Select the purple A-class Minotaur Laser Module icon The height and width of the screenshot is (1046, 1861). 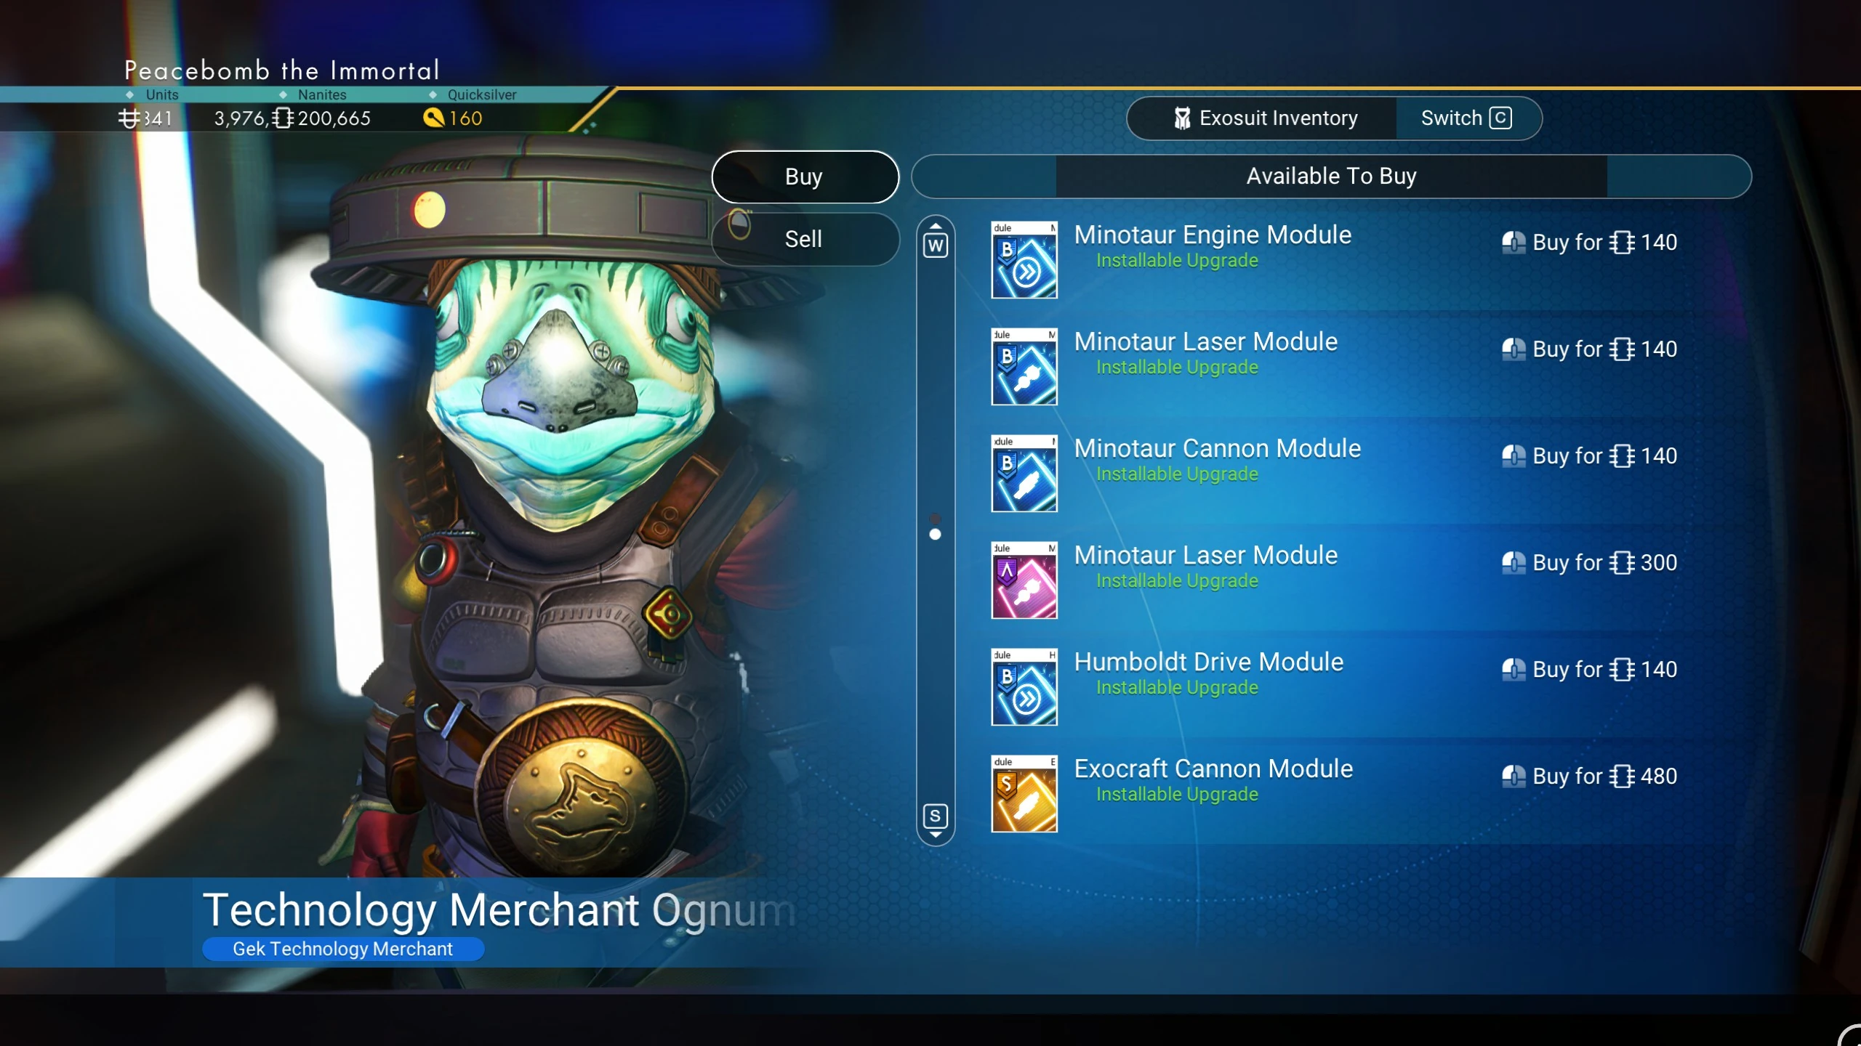click(1024, 580)
